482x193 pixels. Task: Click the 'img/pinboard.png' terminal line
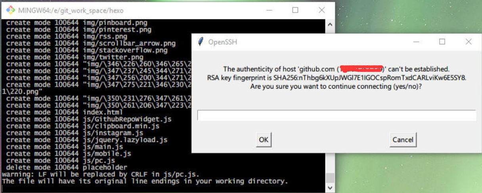[x=77, y=23]
